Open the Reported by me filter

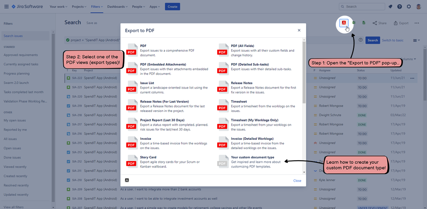pyautogui.click(x=15, y=130)
